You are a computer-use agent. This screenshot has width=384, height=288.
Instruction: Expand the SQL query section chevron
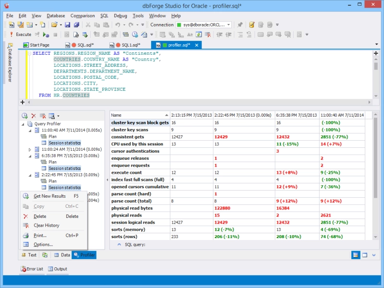click(x=119, y=244)
